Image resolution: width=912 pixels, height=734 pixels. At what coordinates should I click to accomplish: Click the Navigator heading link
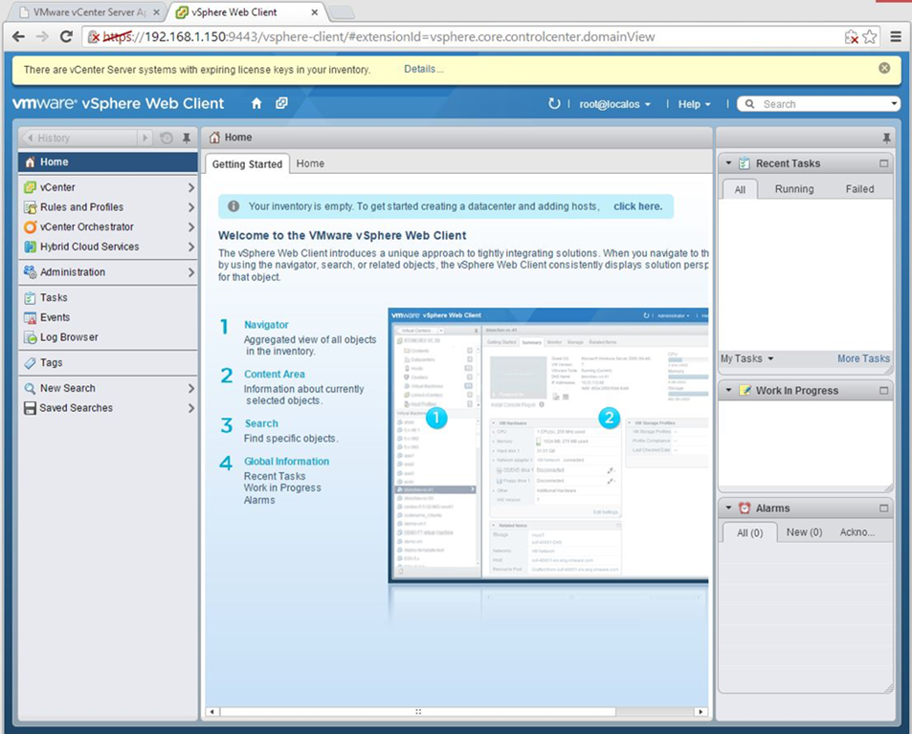(x=266, y=325)
